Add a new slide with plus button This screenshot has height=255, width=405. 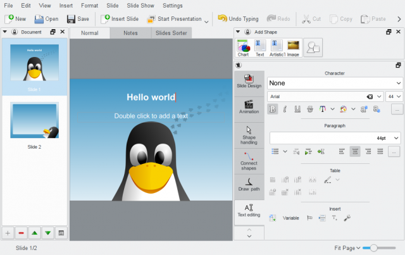click(8, 233)
